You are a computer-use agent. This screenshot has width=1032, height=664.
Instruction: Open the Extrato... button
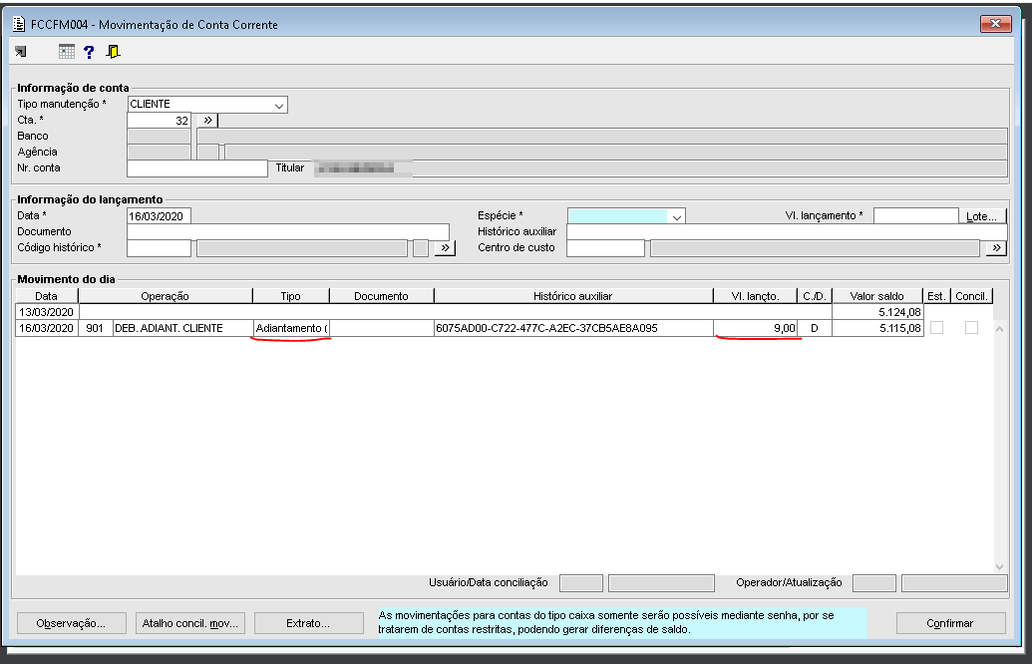click(x=309, y=623)
